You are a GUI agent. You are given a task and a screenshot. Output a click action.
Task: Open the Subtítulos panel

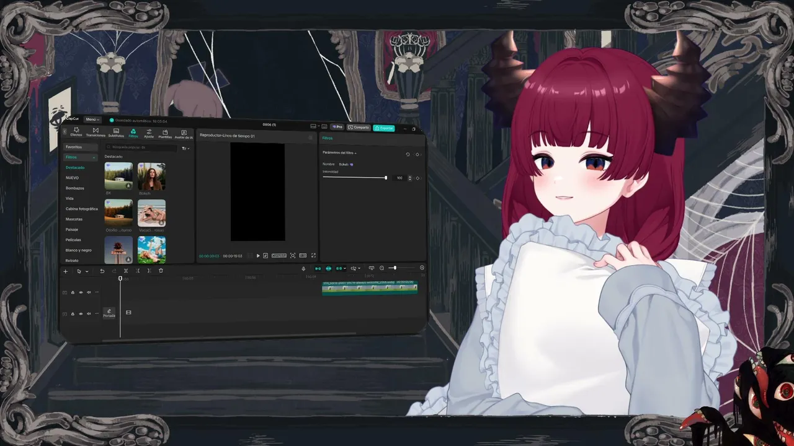click(x=116, y=133)
